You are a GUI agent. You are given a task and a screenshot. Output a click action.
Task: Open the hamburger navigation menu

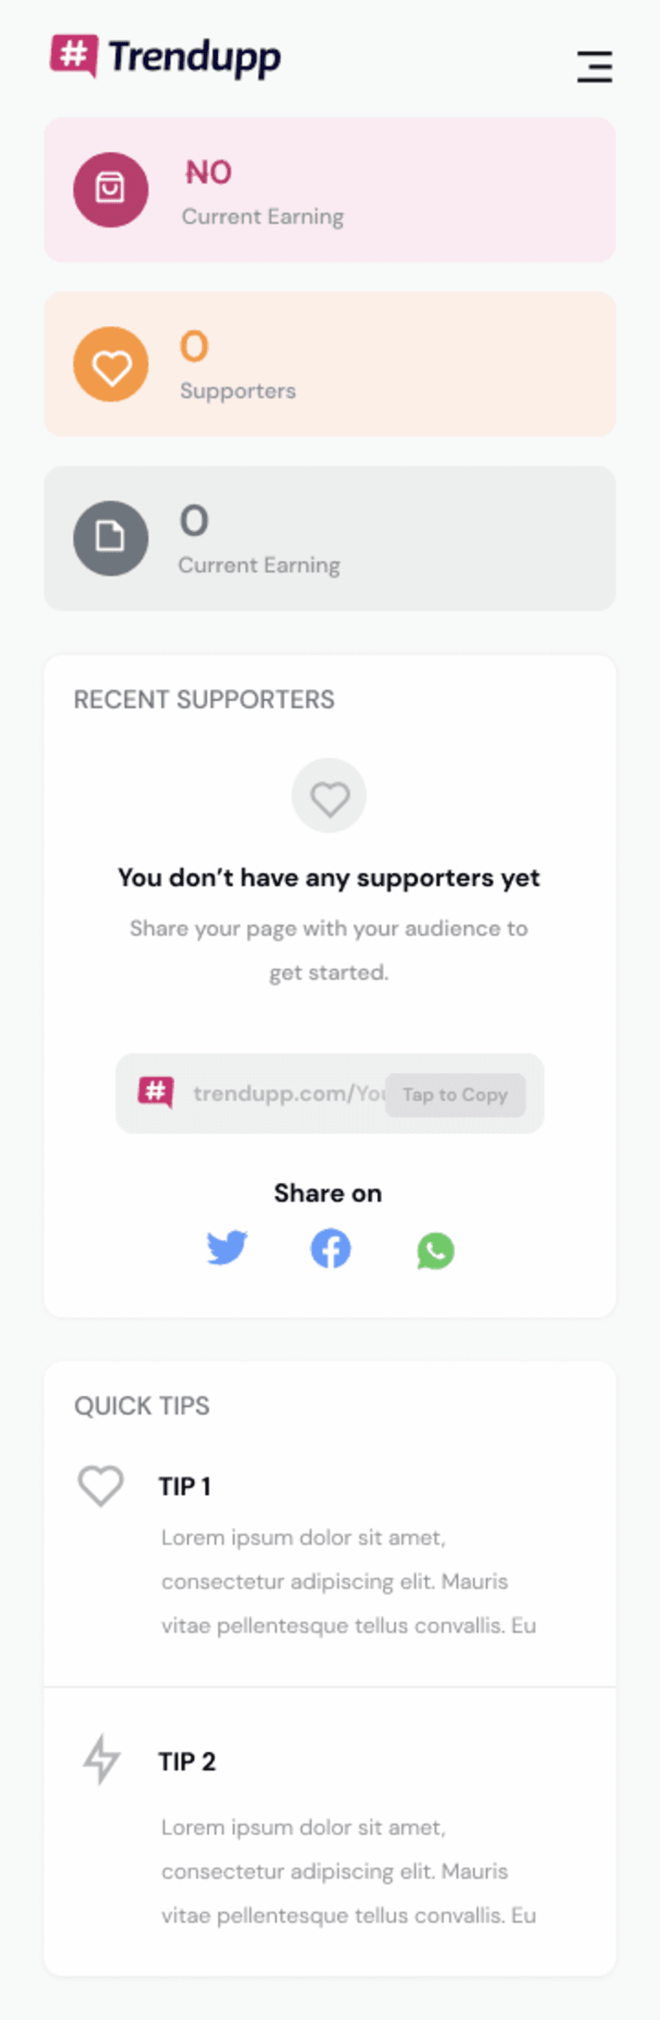click(x=594, y=66)
